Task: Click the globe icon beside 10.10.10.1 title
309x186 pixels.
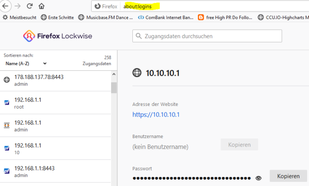Action: tap(137, 73)
